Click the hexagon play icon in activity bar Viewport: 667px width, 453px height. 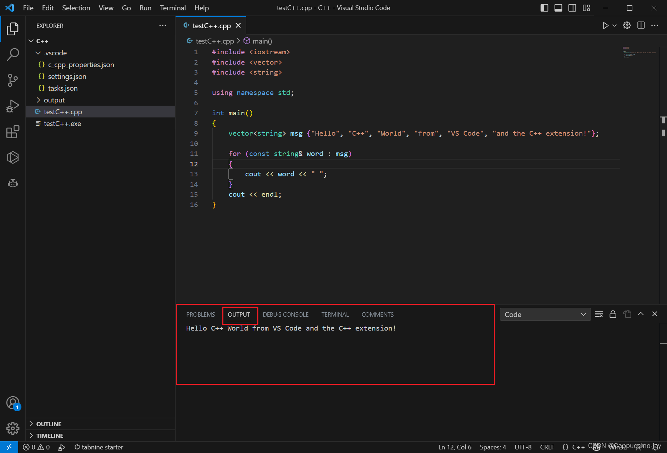(13, 157)
